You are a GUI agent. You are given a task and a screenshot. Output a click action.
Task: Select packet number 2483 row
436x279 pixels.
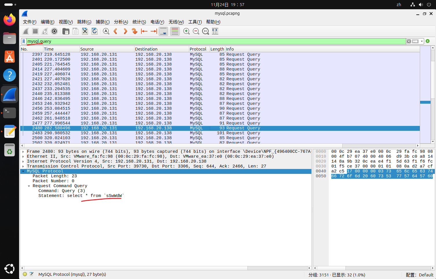220,133
